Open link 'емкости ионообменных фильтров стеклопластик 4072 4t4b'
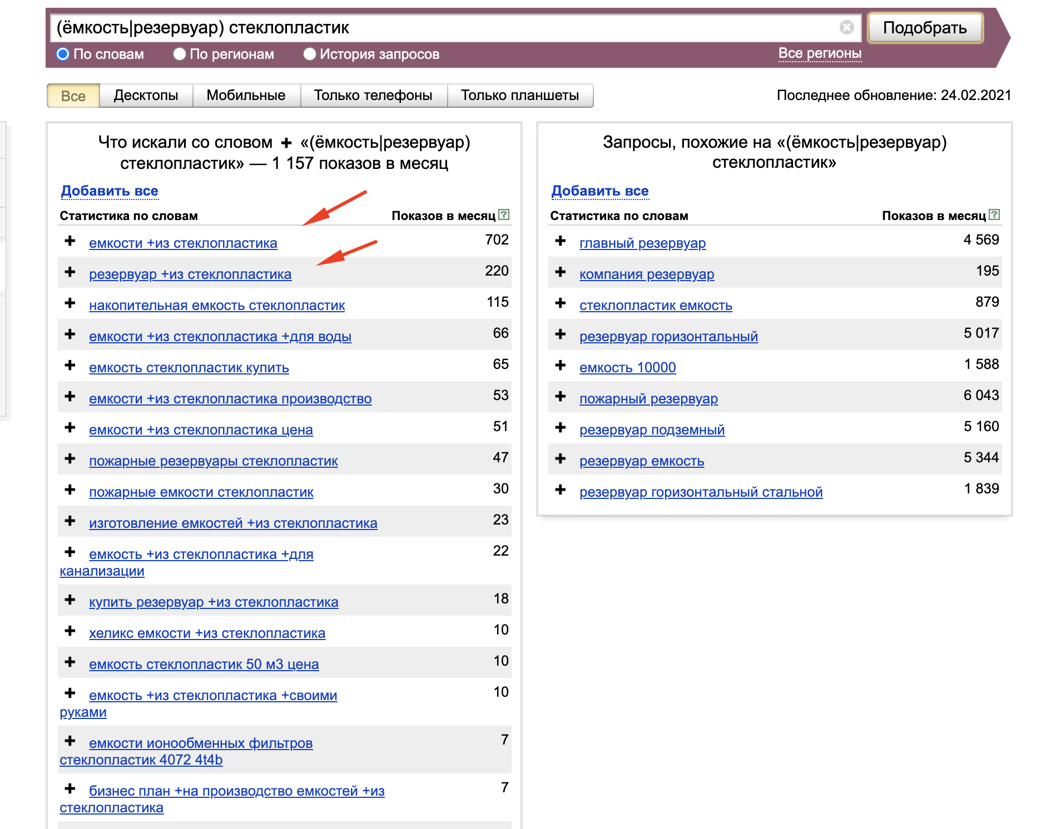Screen dimensions: 1041x829 [186, 751]
